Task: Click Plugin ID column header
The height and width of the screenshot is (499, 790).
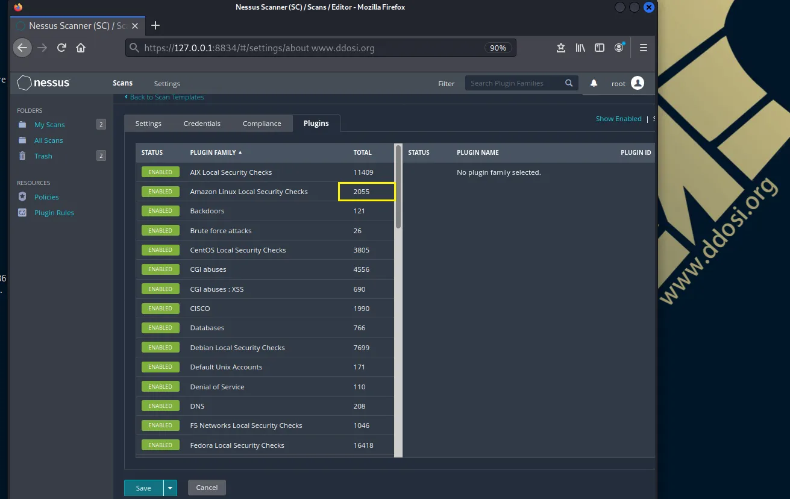Action: point(636,152)
